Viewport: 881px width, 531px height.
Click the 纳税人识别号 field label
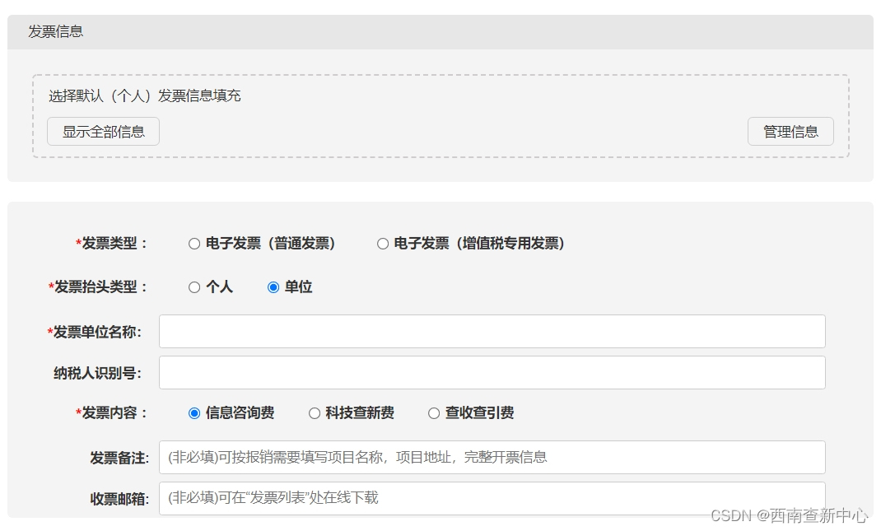(x=98, y=373)
